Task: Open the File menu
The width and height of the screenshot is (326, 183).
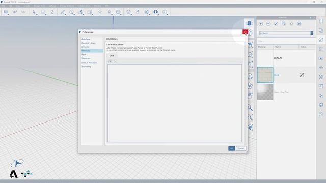Action: [x=4, y=6]
